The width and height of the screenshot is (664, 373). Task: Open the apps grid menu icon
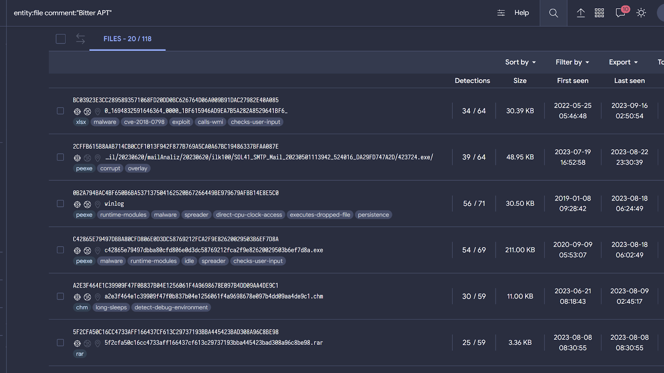(599, 13)
